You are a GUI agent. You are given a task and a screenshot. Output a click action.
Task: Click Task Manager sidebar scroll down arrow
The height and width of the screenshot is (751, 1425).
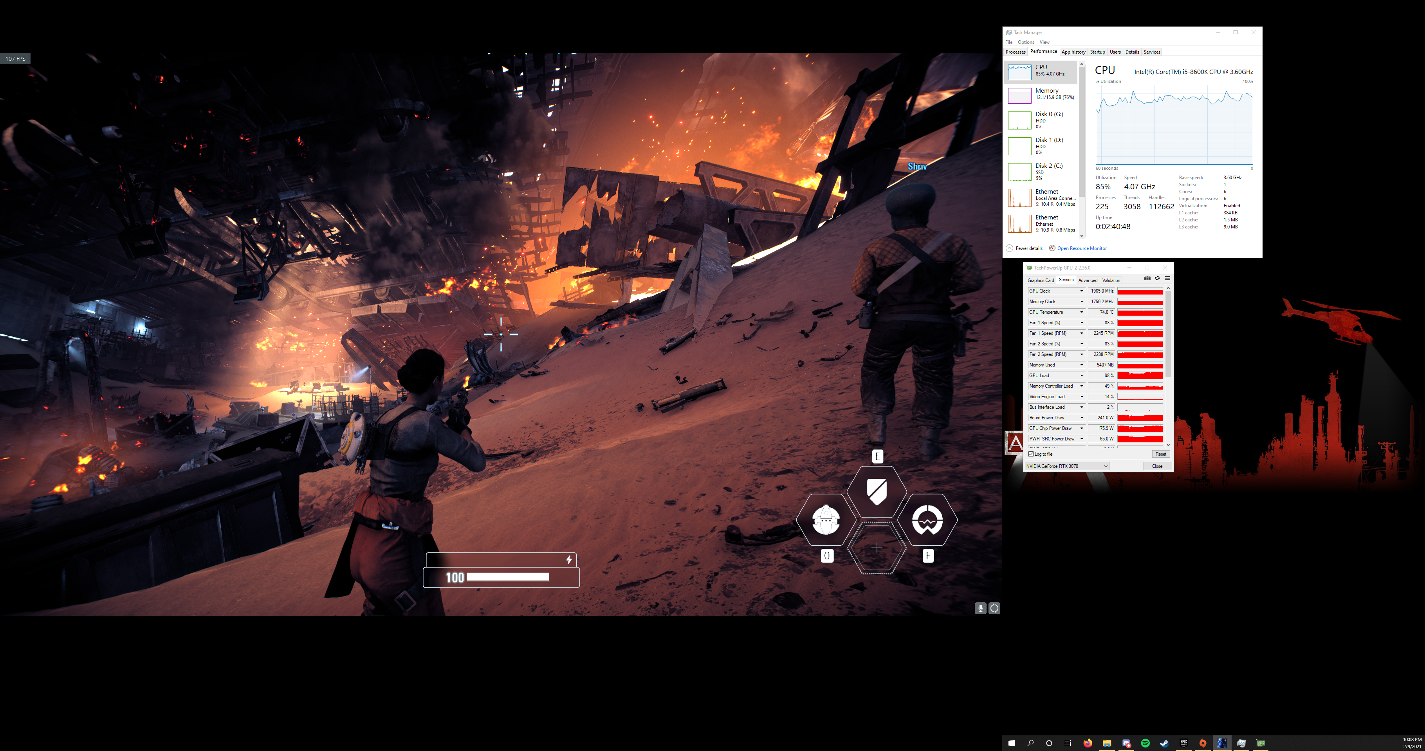pyautogui.click(x=1081, y=236)
